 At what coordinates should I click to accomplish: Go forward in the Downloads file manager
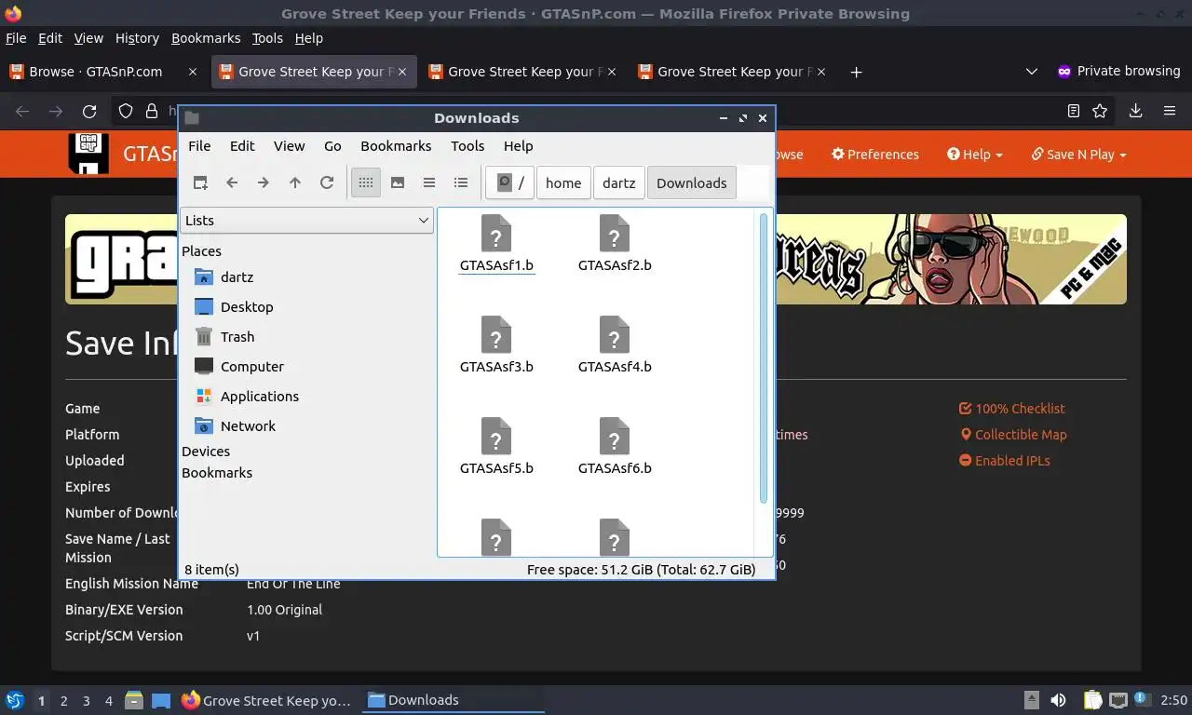264,182
